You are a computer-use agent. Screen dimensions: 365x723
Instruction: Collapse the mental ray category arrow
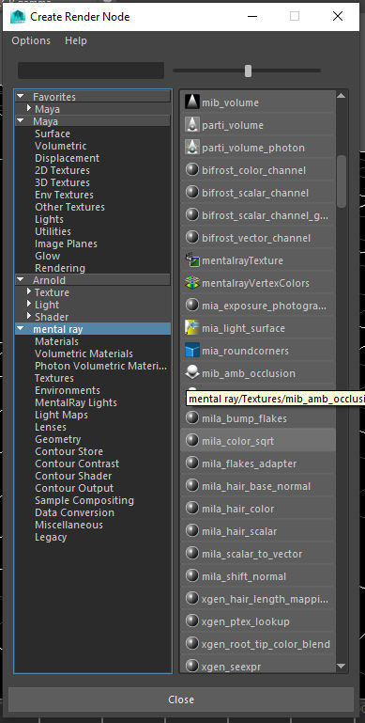21,329
